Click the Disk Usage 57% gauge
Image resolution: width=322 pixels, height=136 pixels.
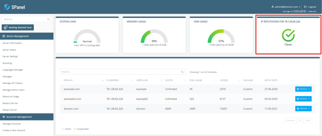pos(221,36)
